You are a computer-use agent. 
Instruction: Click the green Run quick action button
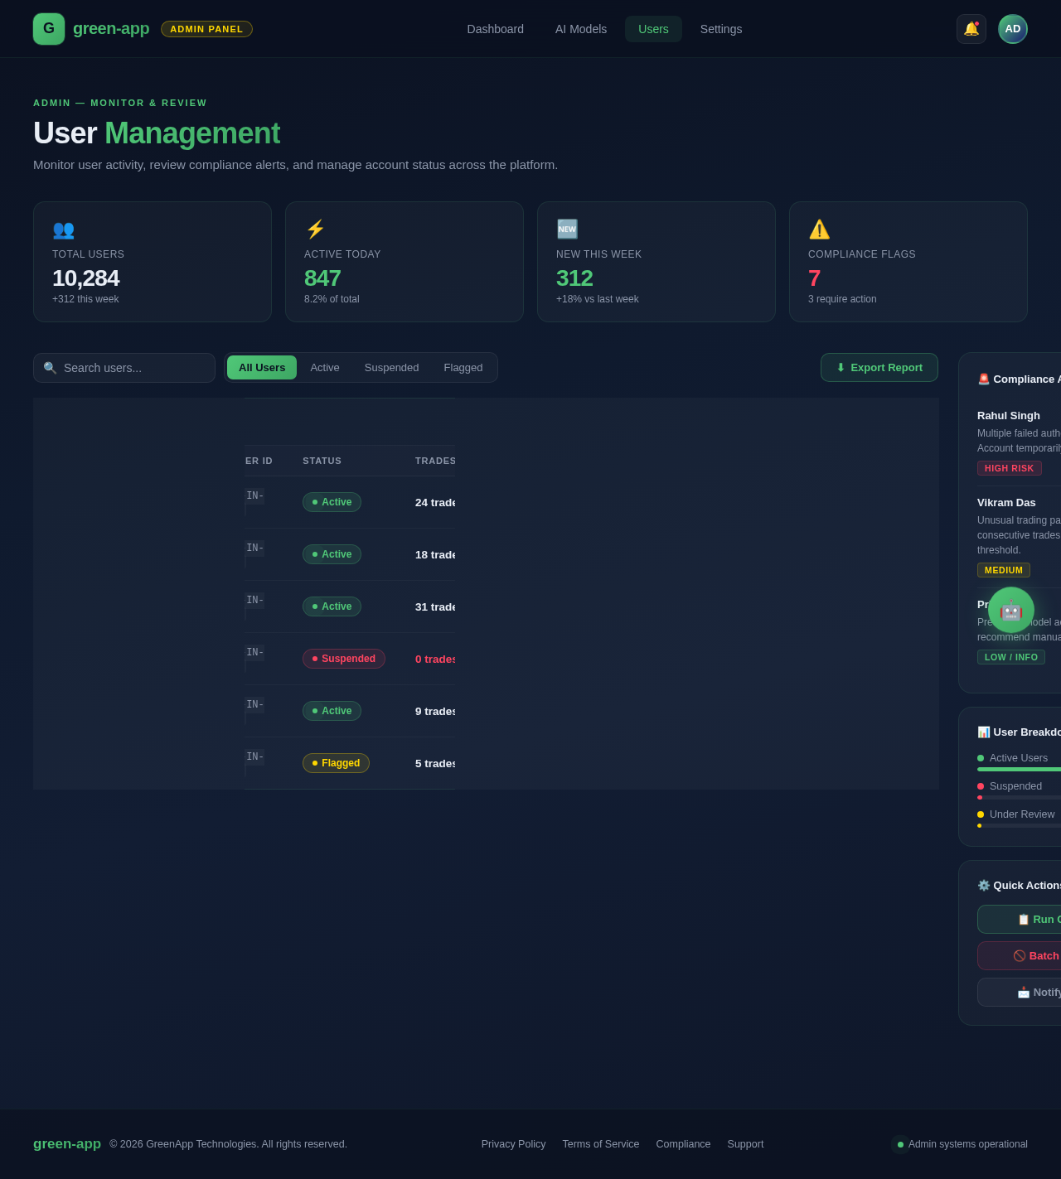[x=1020, y=919]
